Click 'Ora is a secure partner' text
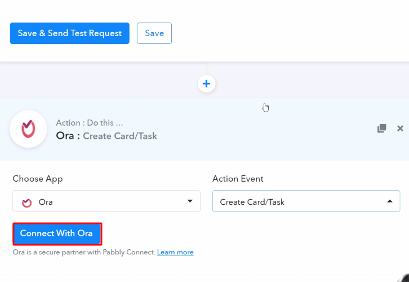 [84, 252]
